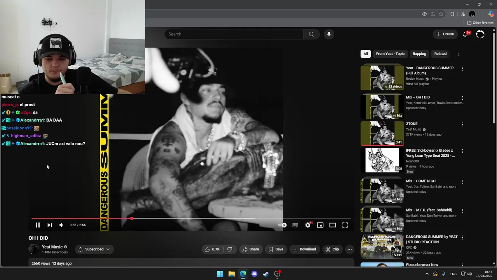Like the OH I DID video
Image resolution: width=497 pixels, height=280 pixels.
tap(213, 249)
